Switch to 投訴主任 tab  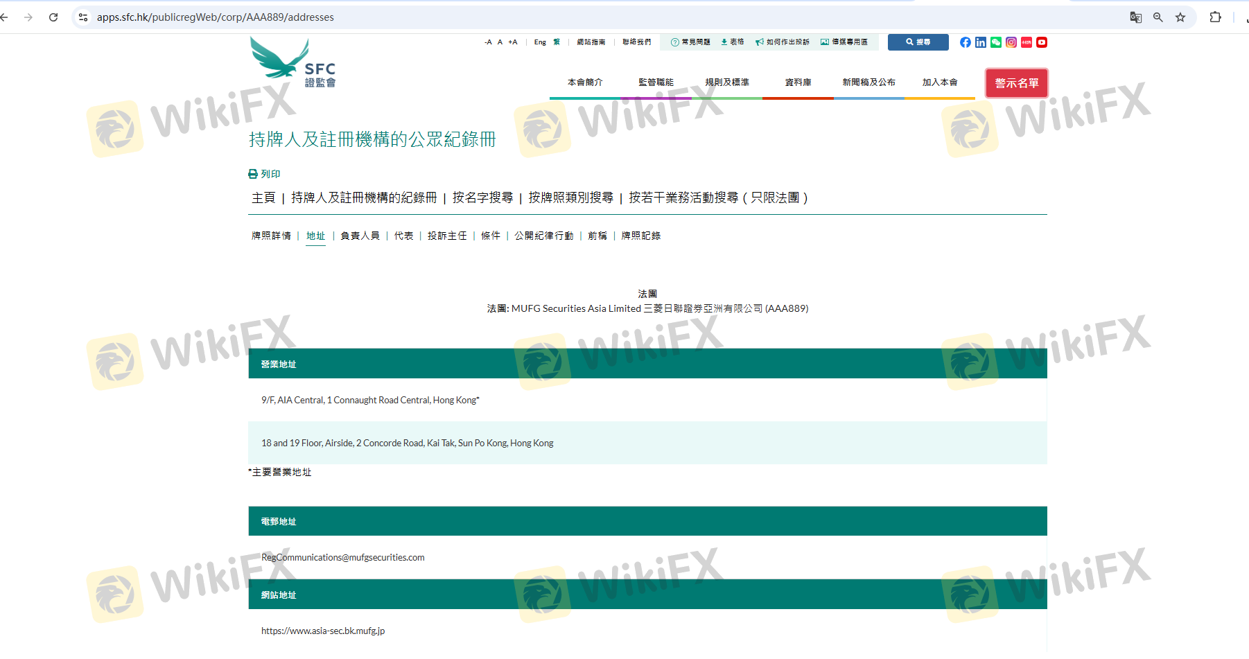coord(447,236)
